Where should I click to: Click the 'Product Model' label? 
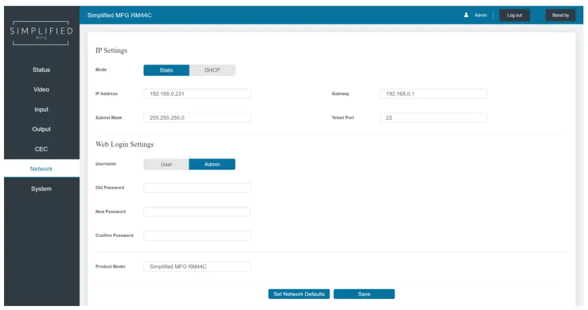coord(110,266)
